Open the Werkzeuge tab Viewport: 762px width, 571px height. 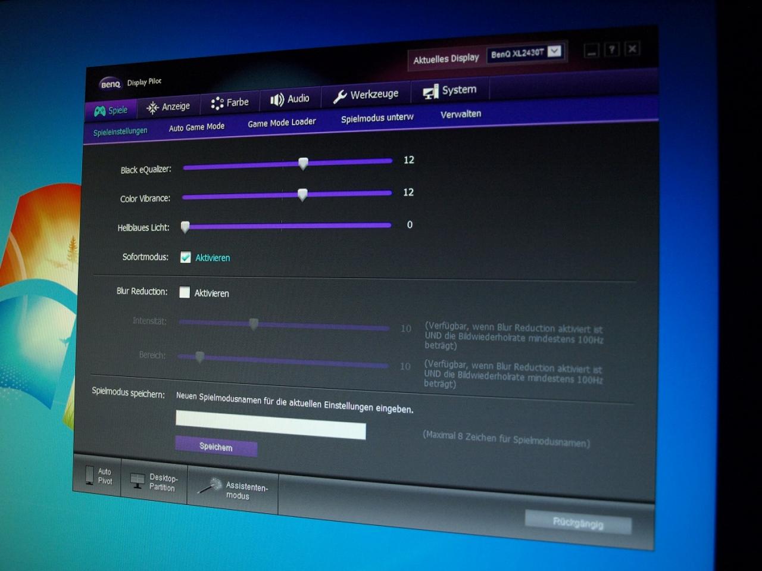tap(366, 95)
